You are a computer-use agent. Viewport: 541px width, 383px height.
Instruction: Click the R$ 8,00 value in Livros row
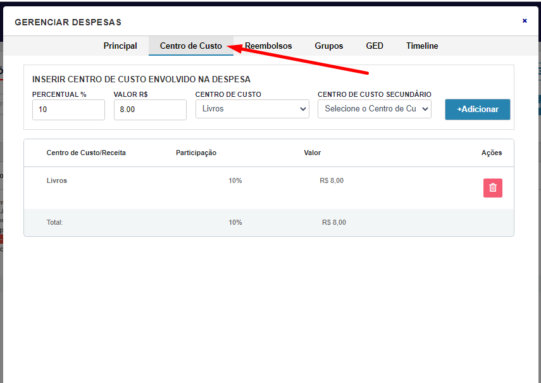332,180
